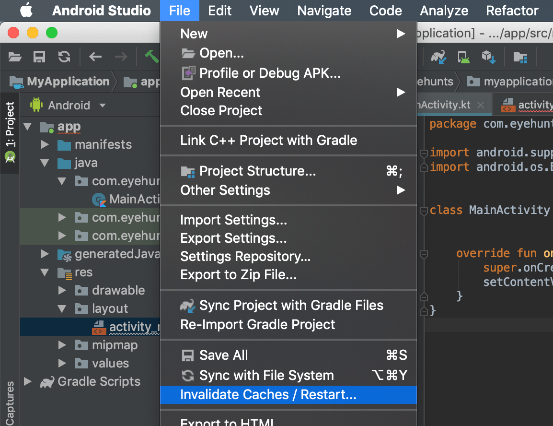Build the project with the Make Project hammer
553x426 pixels.
click(152, 56)
